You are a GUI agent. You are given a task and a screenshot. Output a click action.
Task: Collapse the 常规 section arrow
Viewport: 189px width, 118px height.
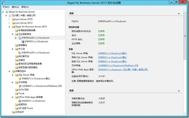[179, 14]
